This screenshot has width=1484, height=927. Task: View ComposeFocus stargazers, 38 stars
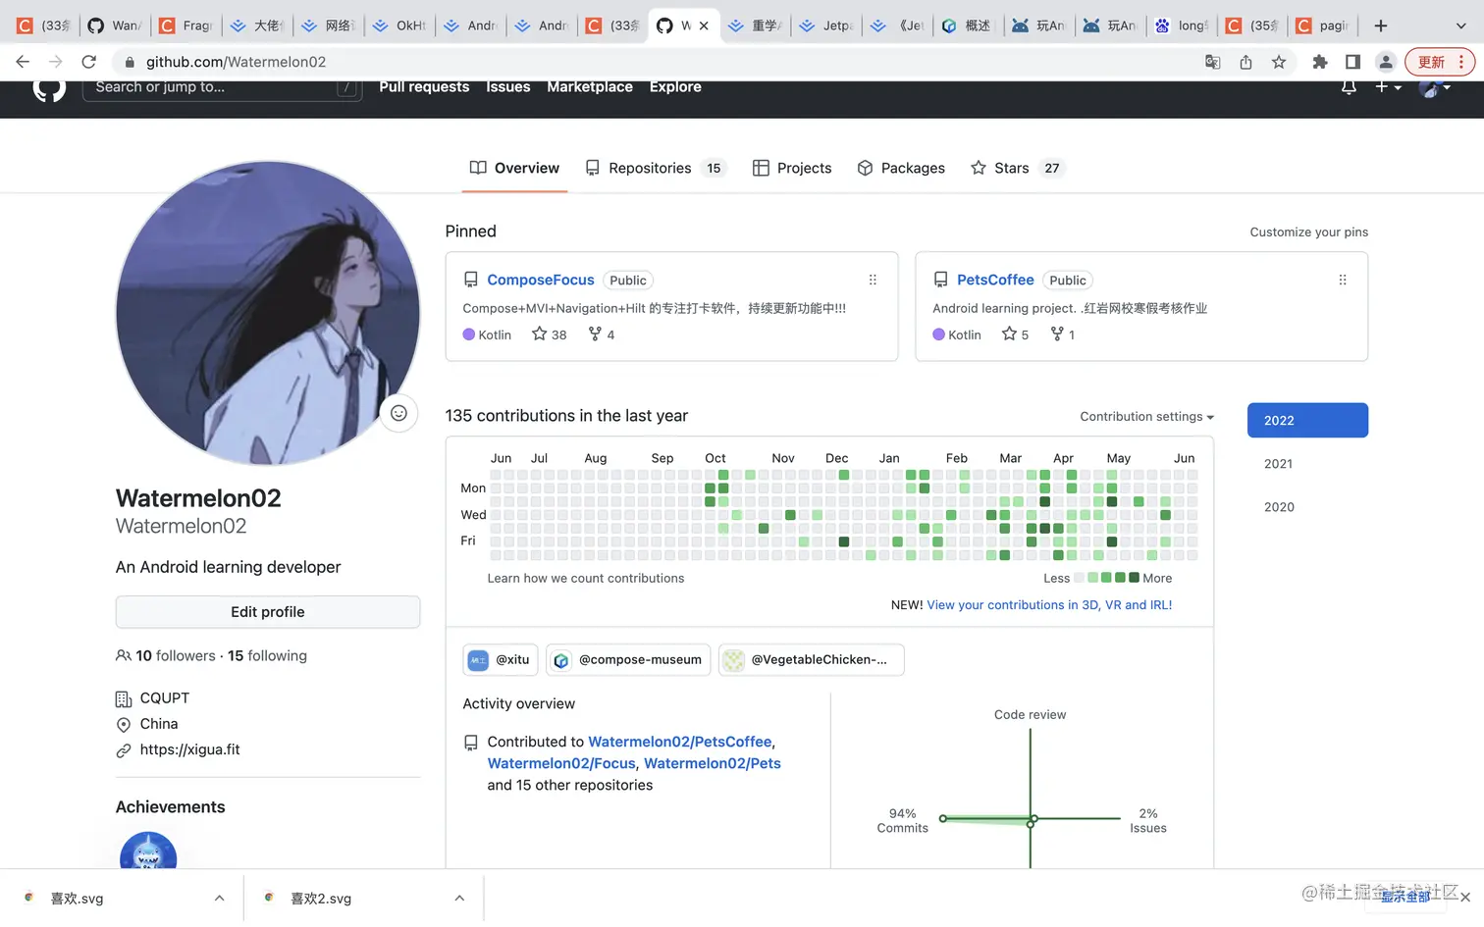click(550, 335)
